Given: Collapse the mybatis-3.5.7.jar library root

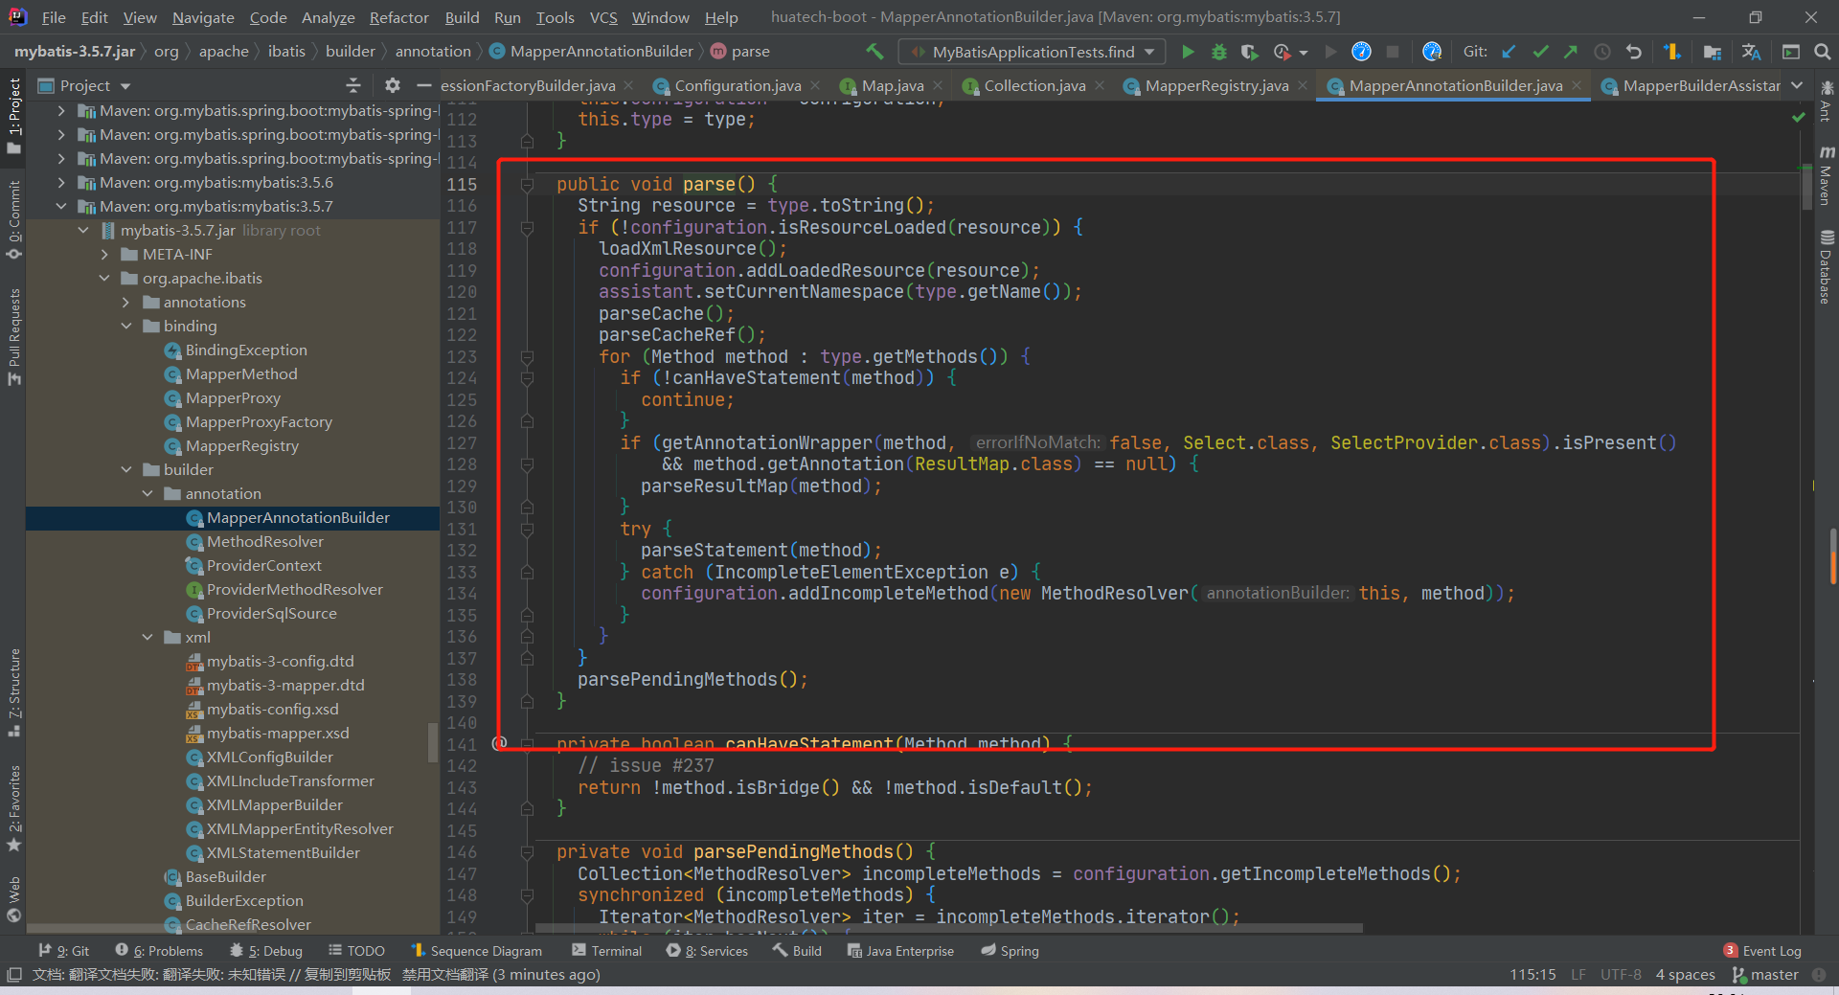Looking at the screenshot, I should tap(83, 231).
